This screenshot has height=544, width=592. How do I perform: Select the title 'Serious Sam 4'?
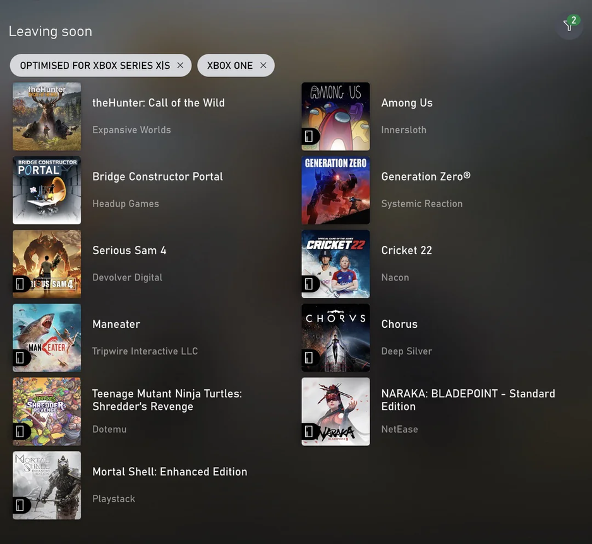pyautogui.click(x=129, y=250)
